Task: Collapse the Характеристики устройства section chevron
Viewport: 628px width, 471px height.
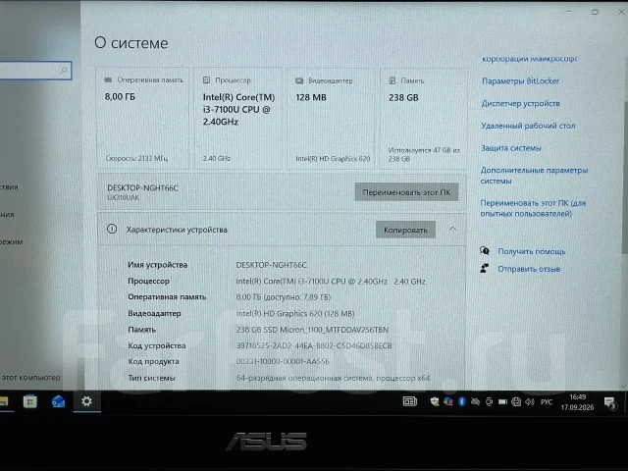Action: pos(452,229)
